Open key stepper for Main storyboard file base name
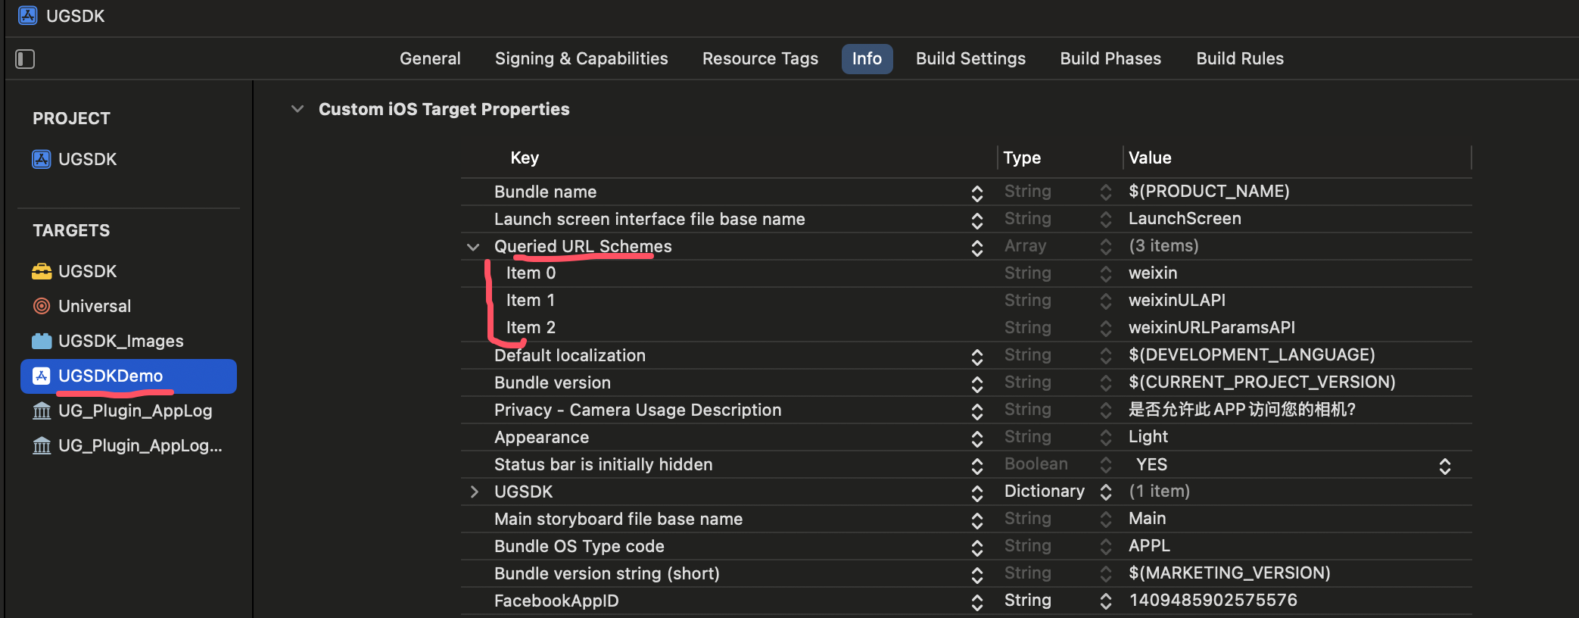 click(977, 520)
